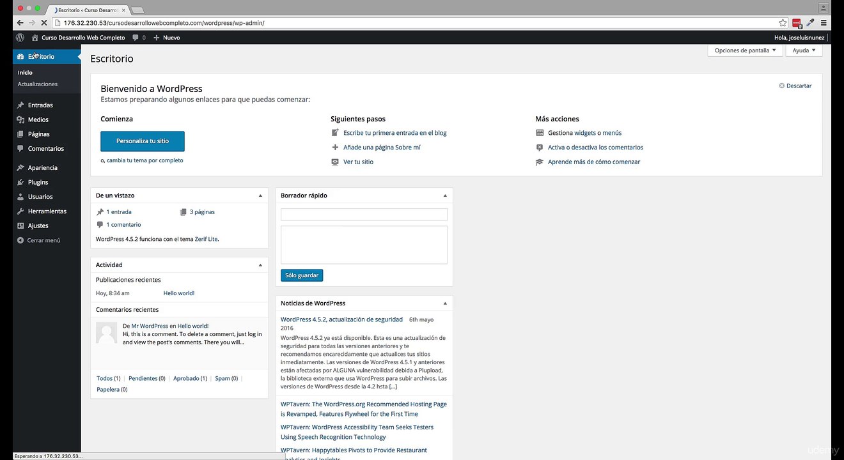
Task: Click the browser address bar
Action: (x=416, y=23)
